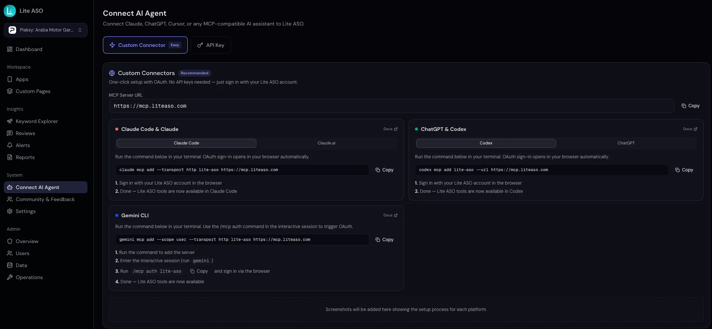Viewport: 712px width, 329px height.
Task: Open Docs link for Claude Code & Claude
Action: coord(391,129)
